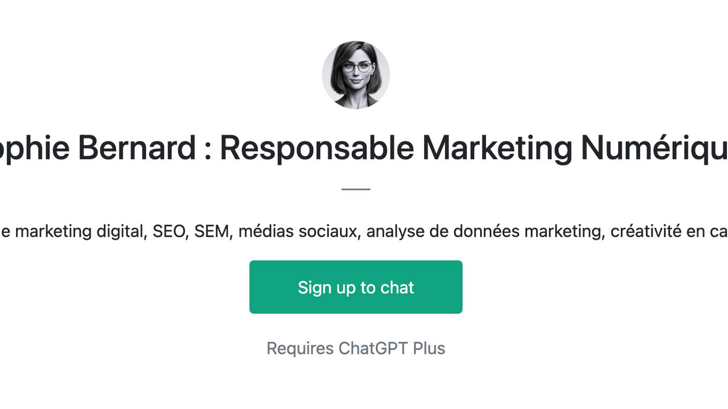Image resolution: width=728 pixels, height=409 pixels.
Task: Click the word 'ChatGPT' below the button
Action: pos(373,349)
